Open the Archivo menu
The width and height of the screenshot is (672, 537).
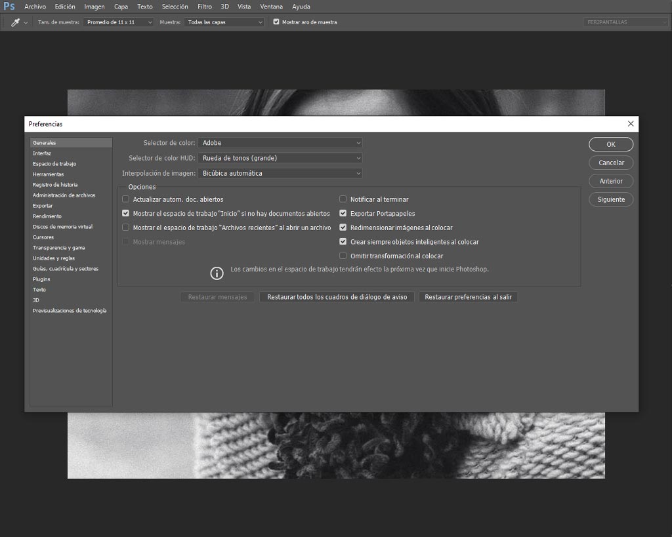(x=35, y=7)
